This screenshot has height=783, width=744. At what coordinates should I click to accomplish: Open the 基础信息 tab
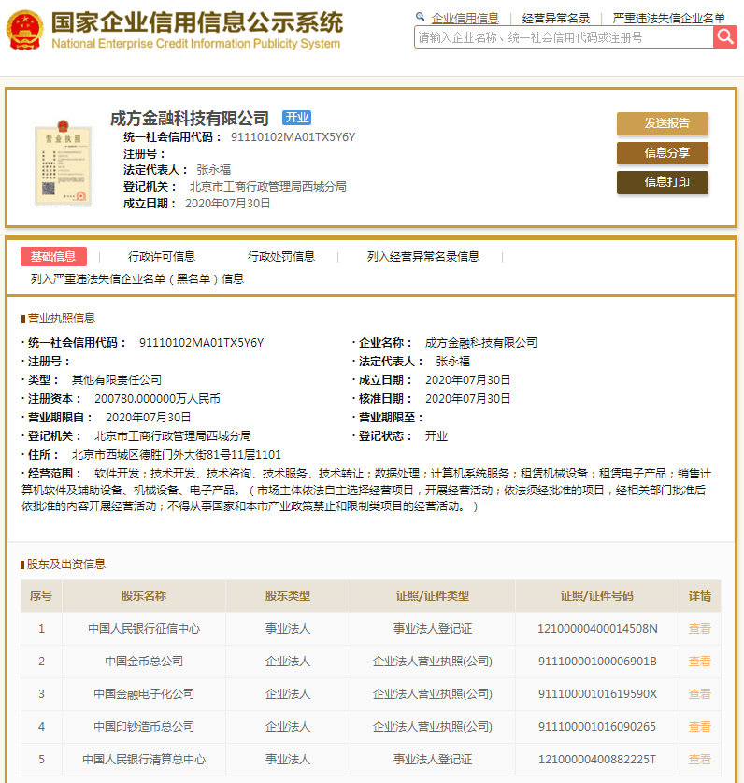53,256
